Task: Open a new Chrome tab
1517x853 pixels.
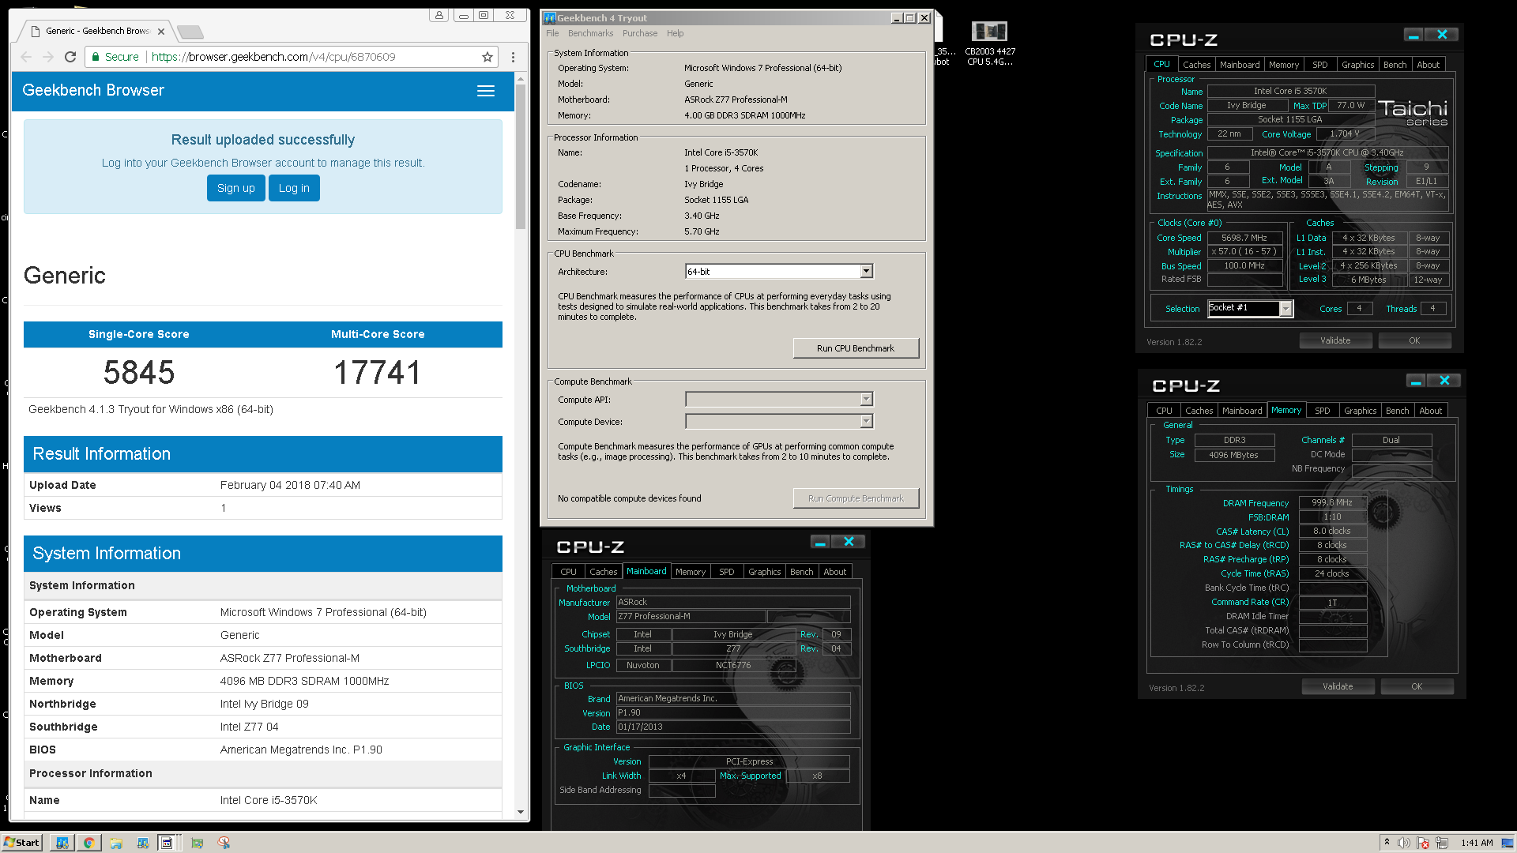Action: click(190, 32)
